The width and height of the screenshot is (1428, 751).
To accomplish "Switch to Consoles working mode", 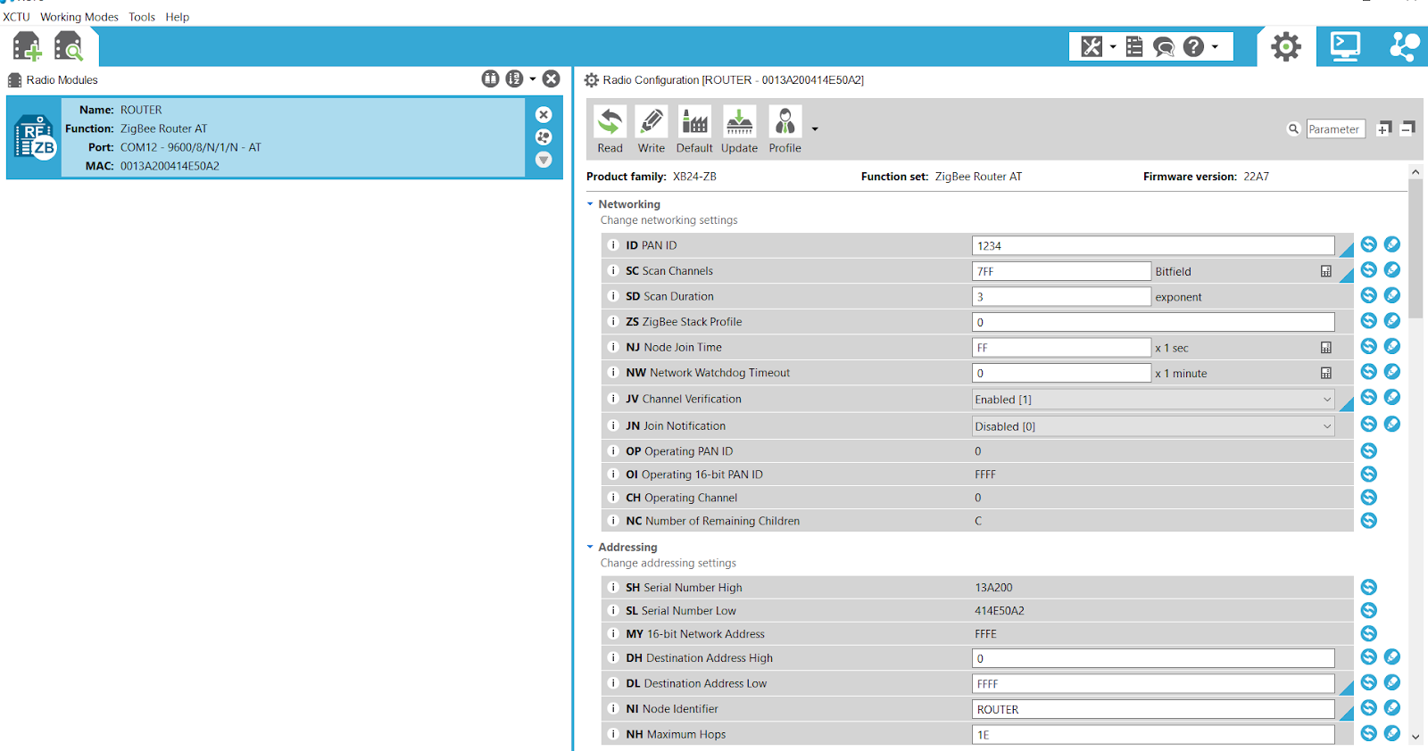I will click(x=1345, y=46).
